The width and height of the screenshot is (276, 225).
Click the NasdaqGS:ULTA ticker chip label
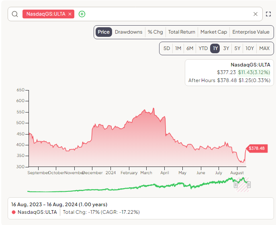tap(46, 14)
